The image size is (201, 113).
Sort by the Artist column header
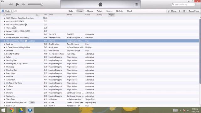[51, 15]
